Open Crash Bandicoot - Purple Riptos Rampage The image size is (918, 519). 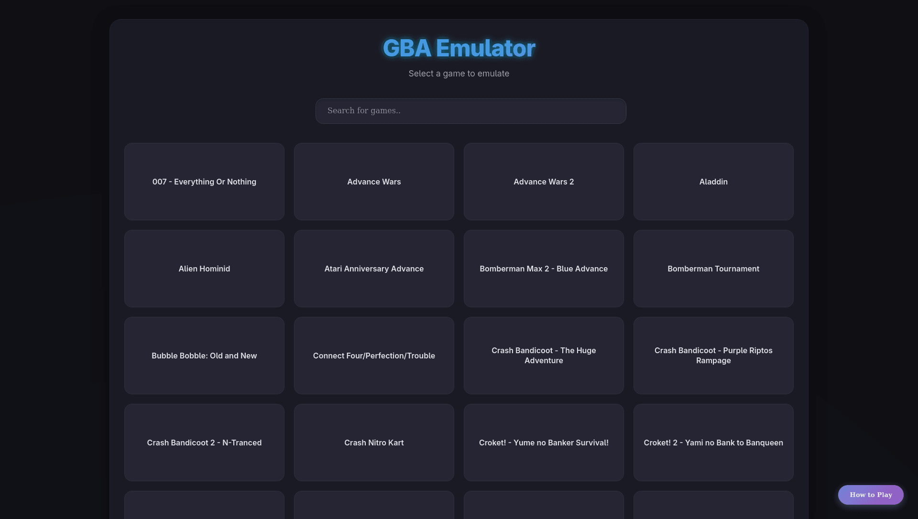point(713,356)
